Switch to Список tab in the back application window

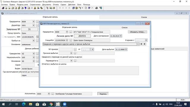click(x=144, y=17)
